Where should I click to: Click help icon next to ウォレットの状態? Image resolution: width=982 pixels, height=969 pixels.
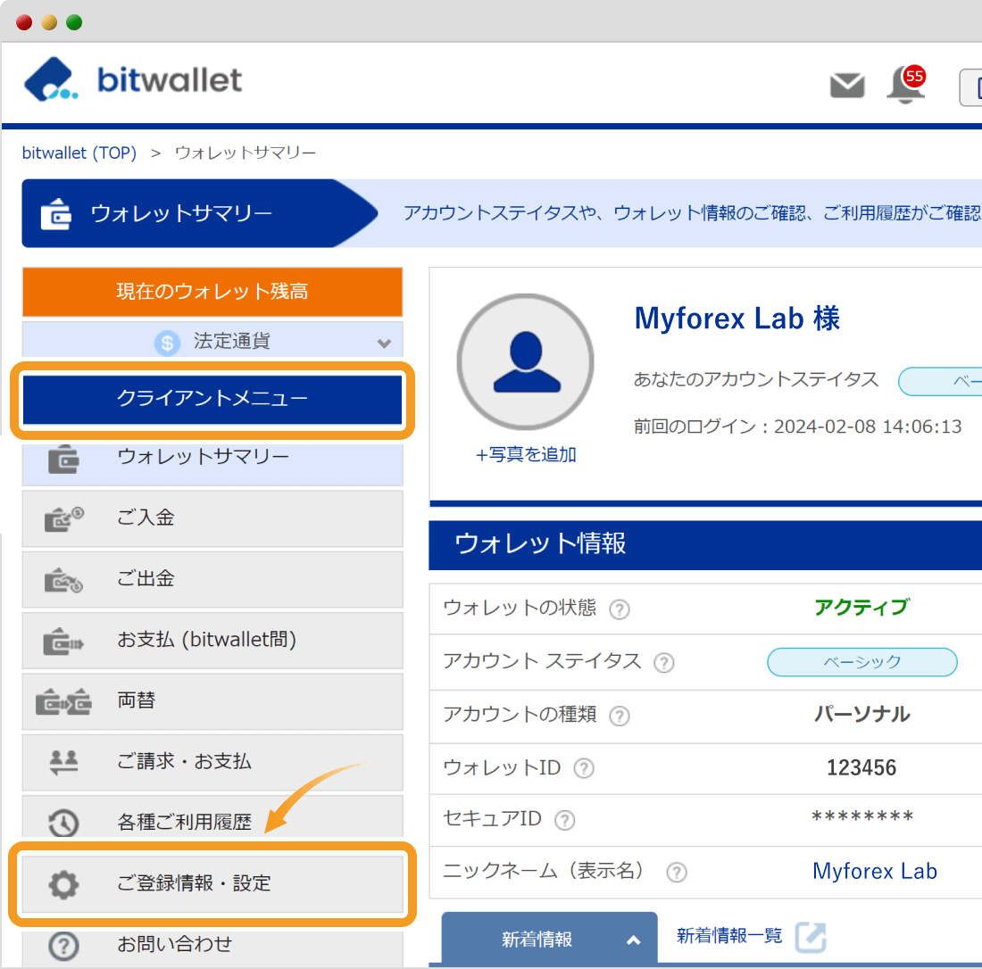point(620,609)
